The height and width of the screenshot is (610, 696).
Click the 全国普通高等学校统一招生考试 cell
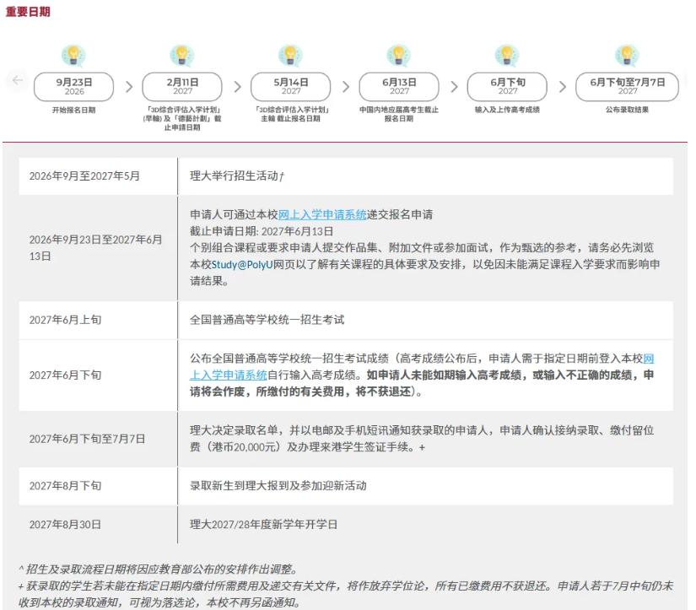pyautogui.click(x=425, y=320)
